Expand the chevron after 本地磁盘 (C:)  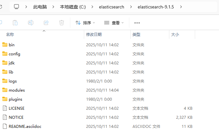point(92,7)
